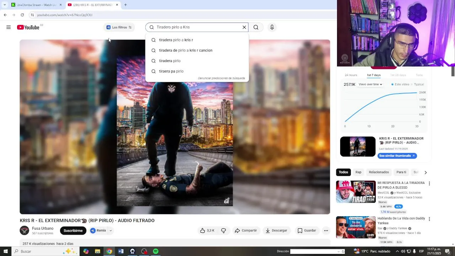
Task: Open notifications center in system tray
Action: click(448, 251)
